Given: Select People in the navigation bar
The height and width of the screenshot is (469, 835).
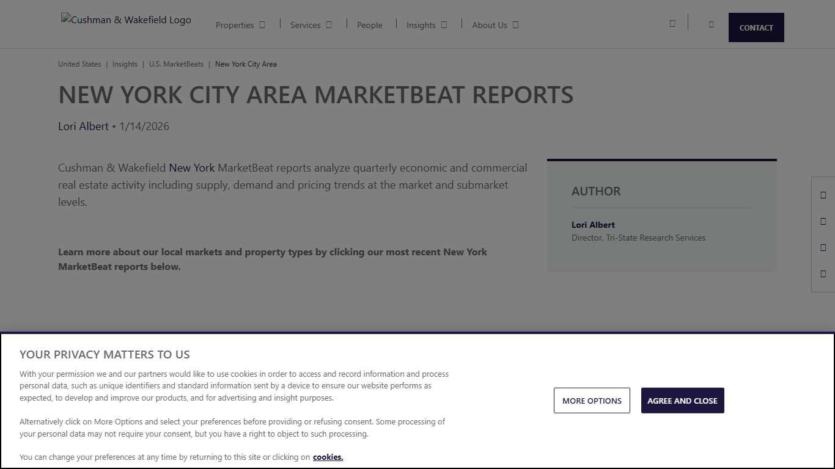Looking at the screenshot, I should [x=369, y=25].
